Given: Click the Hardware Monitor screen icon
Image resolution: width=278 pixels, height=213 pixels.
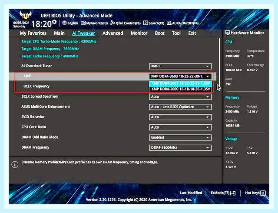Looking at the screenshot, I should point(228,33).
